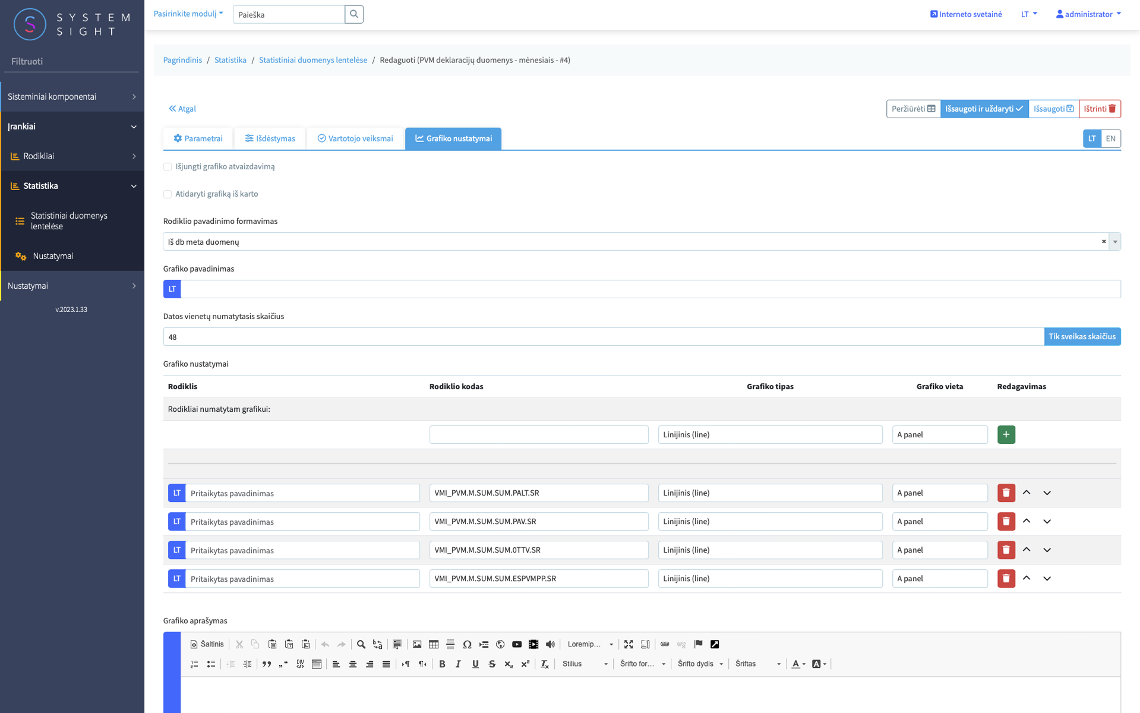Click 'Išsaugoti ir uždaryti' button
The width and height of the screenshot is (1140, 713).
pos(984,109)
